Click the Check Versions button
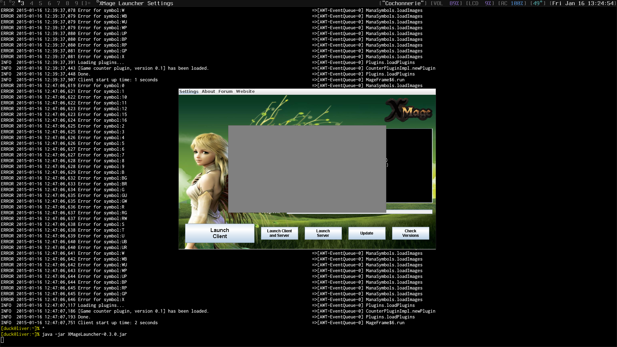 410,233
